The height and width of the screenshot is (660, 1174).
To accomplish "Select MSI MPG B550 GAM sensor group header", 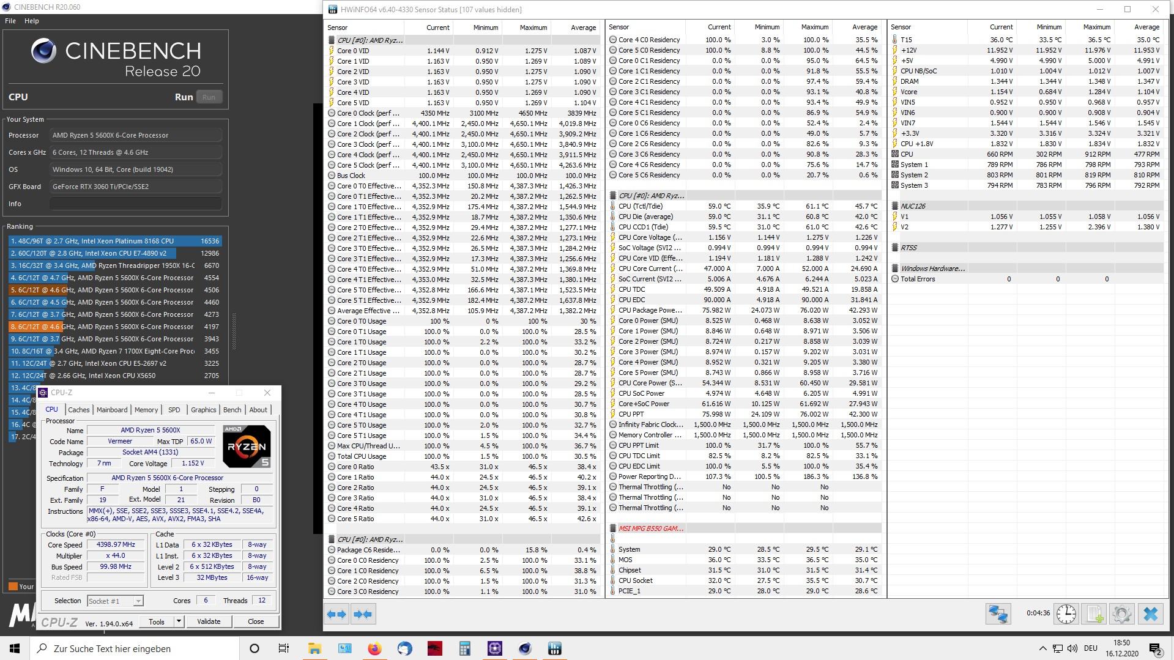I will (x=745, y=528).
